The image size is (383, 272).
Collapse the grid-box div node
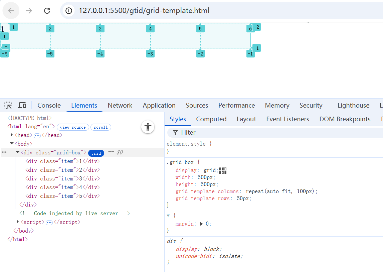tap(18, 152)
